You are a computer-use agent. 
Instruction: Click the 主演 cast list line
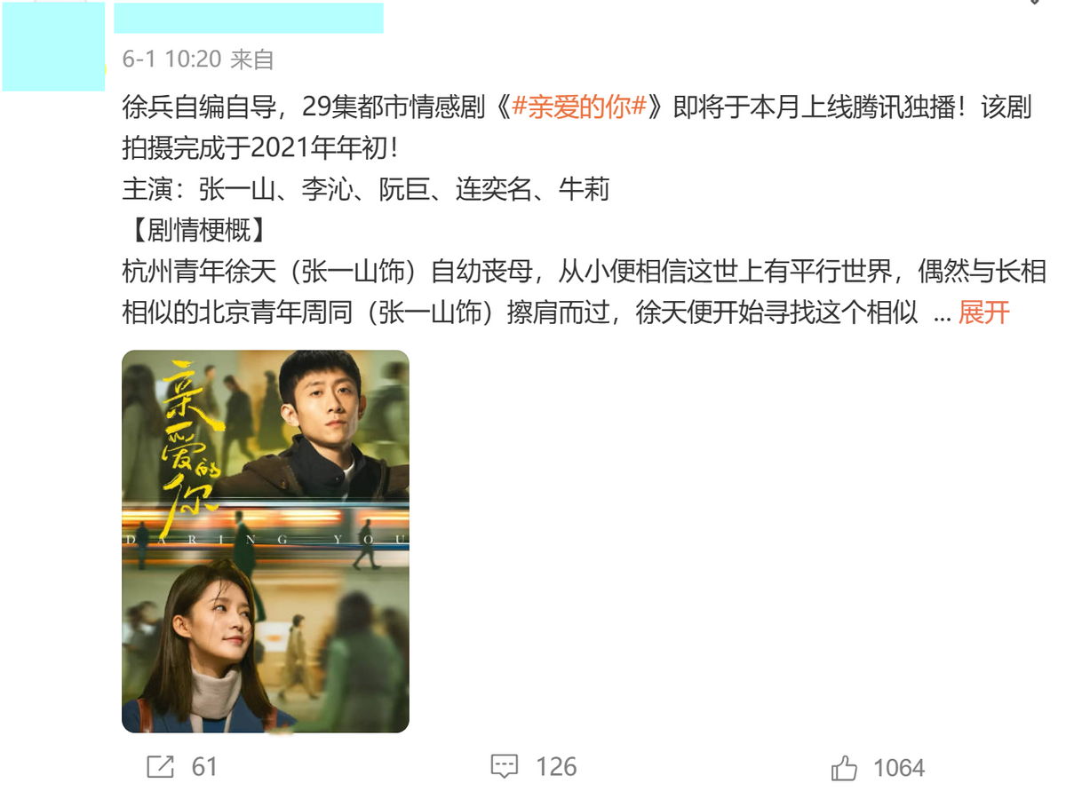[365, 190]
